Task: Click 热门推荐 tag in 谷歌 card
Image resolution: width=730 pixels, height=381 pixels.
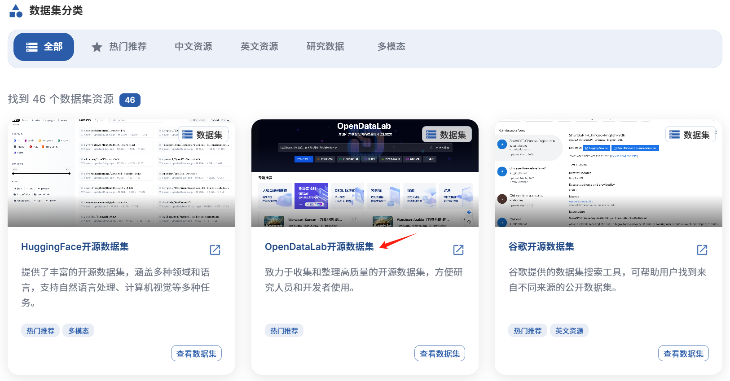Action: tap(528, 331)
